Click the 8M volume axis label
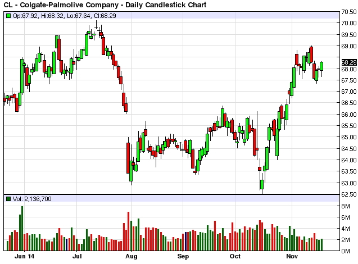 (346, 206)
